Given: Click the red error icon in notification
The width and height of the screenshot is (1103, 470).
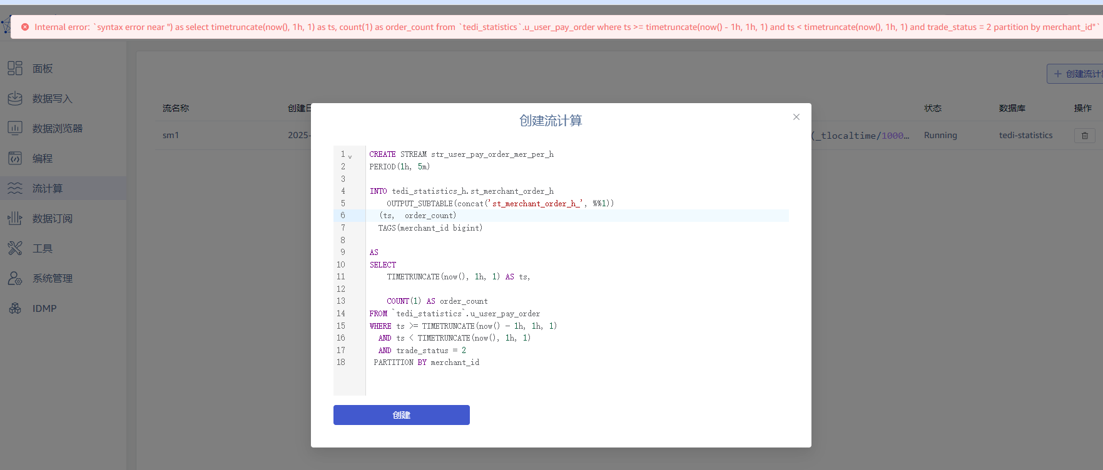Looking at the screenshot, I should tap(25, 27).
